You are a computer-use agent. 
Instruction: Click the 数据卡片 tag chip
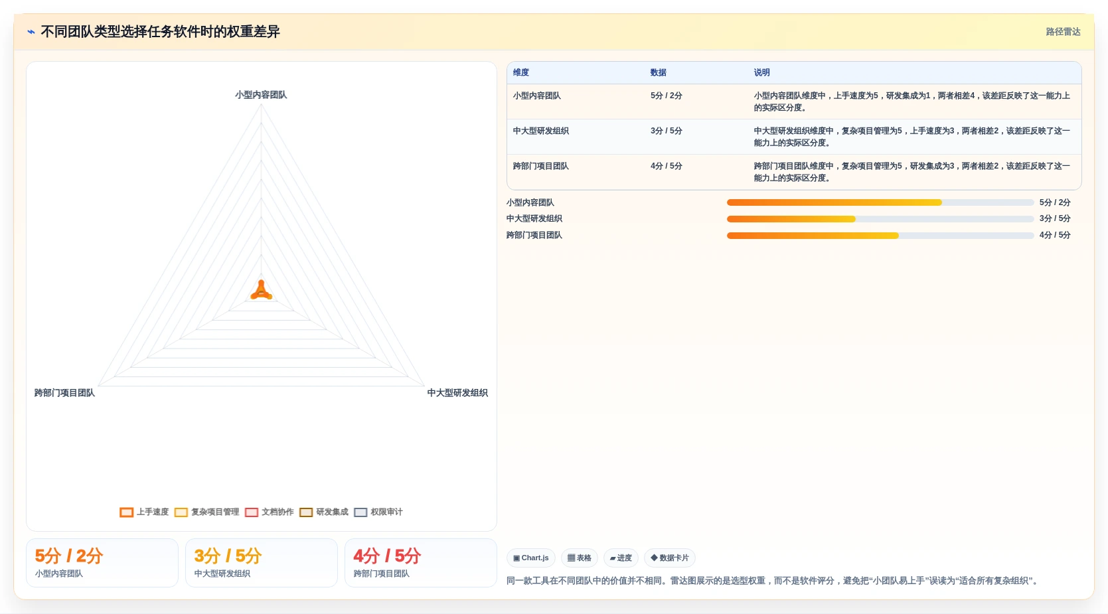click(670, 558)
